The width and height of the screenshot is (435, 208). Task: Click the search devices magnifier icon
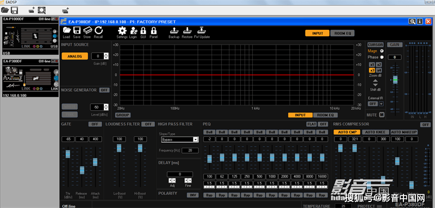(42, 10)
